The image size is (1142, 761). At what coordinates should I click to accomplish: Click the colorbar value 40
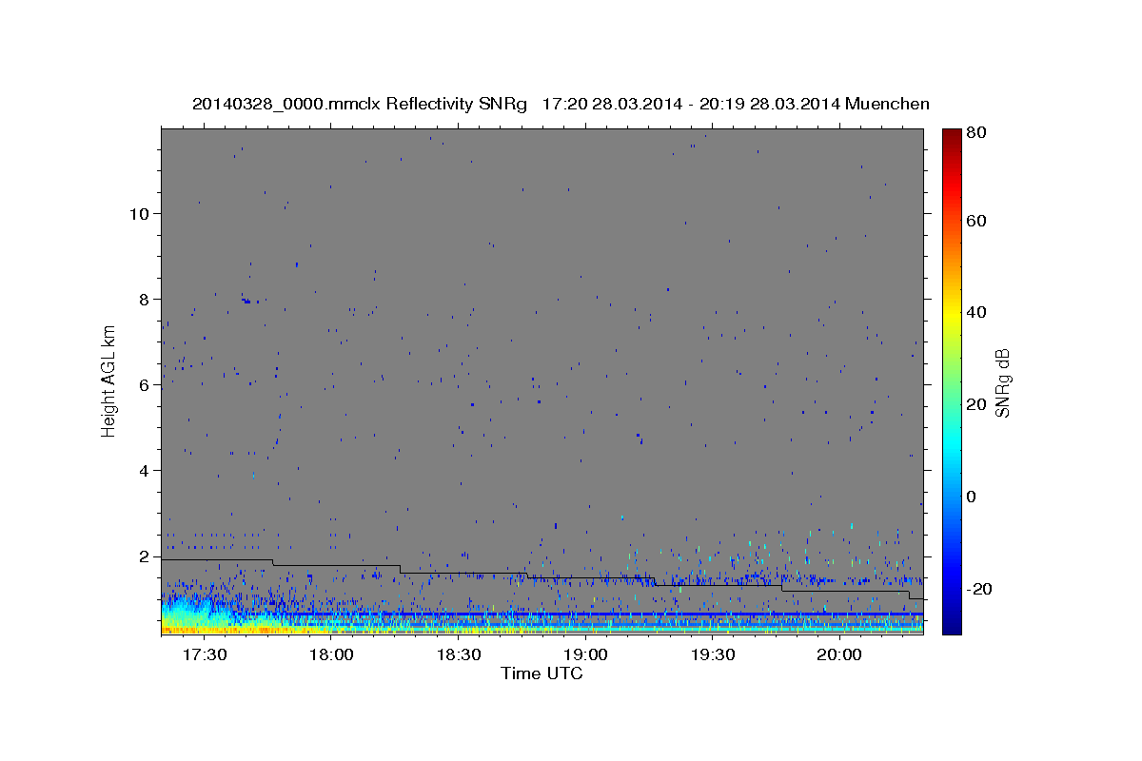click(x=975, y=312)
